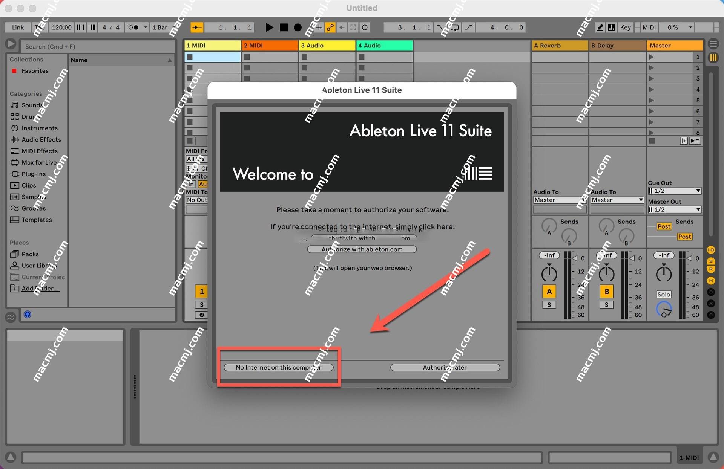Click 'Authorize Later' button in dialog

pos(445,367)
